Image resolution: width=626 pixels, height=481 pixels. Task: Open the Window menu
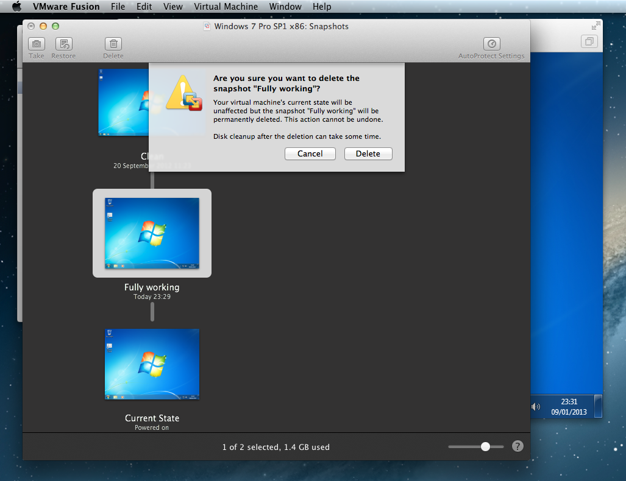click(x=285, y=7)
